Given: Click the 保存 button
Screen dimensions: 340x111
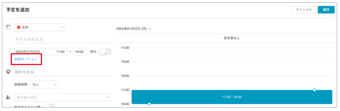Looking at the screenshot, I should [326, 9].
